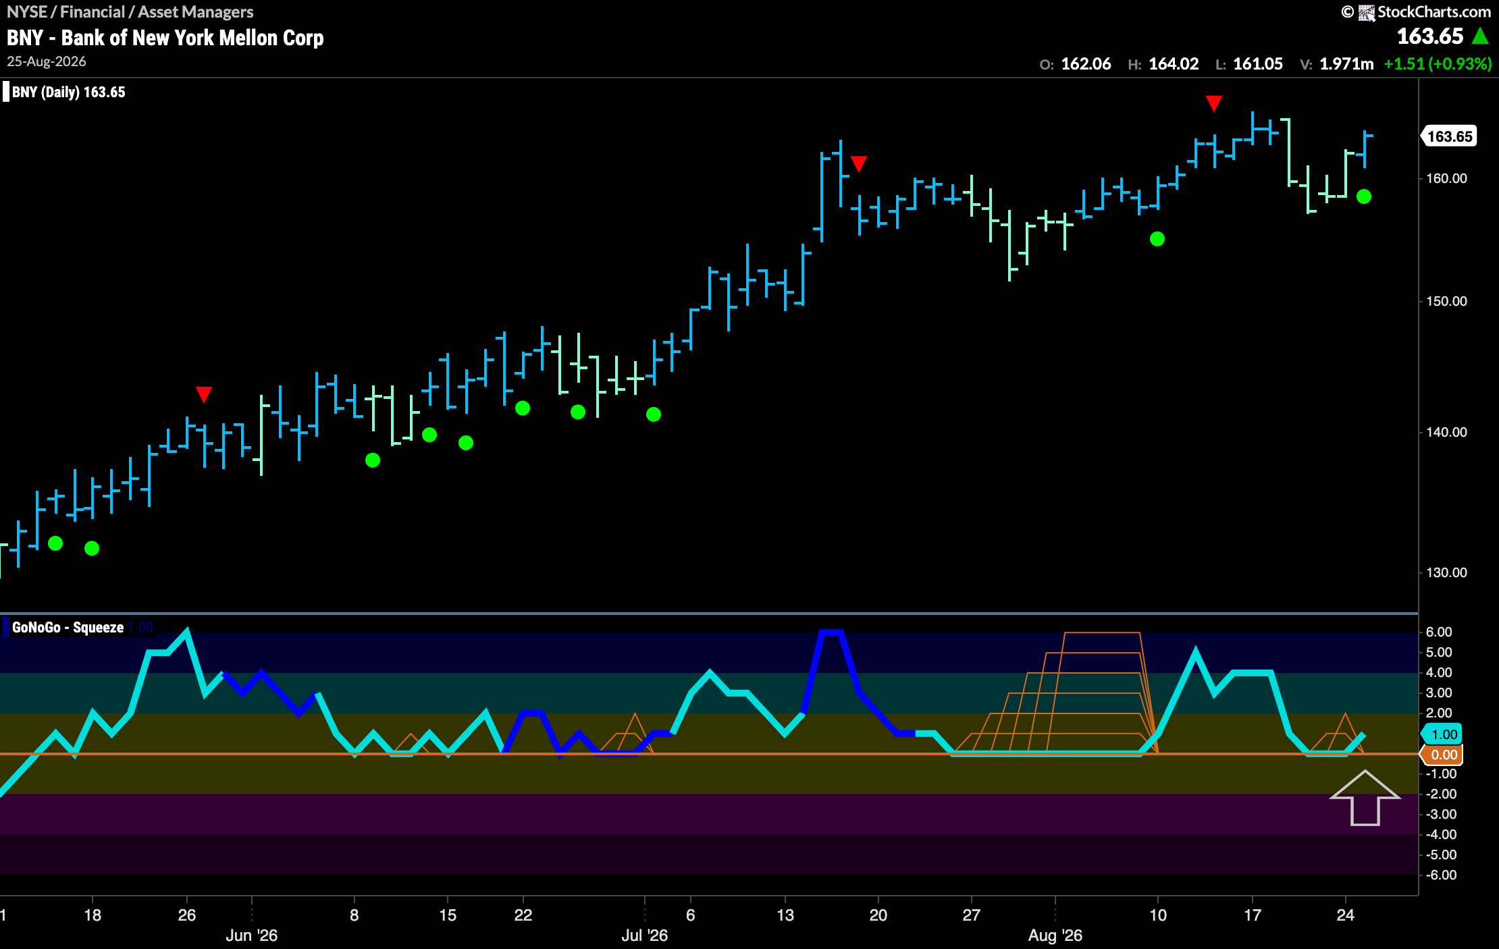
Task: Click the 6.00 oscillator axis label
Action: (x=1439, y=632)
